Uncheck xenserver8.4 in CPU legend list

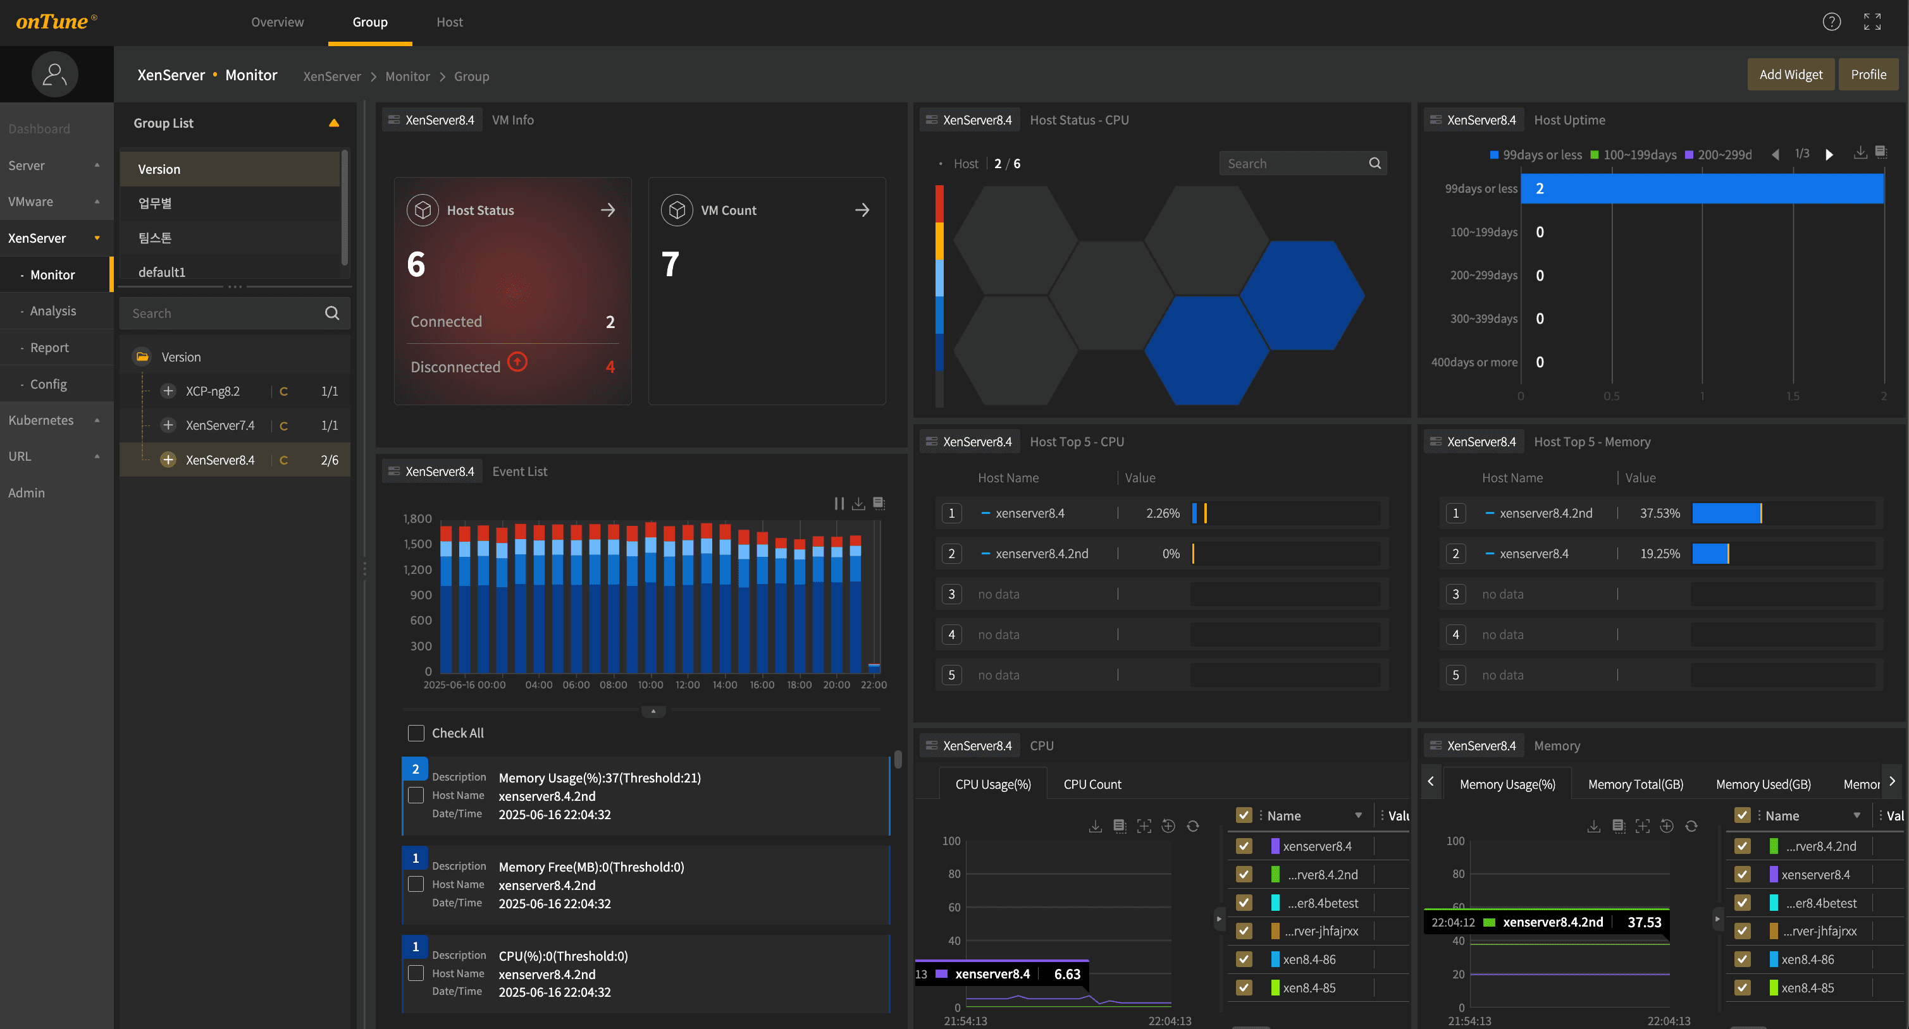(1244, 846)
